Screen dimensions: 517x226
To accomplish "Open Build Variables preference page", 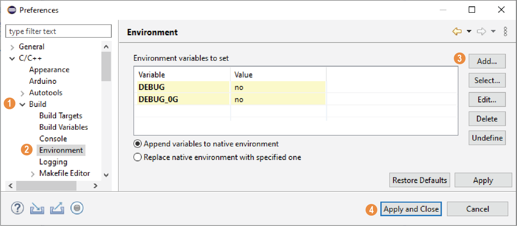I will [63, 127].
